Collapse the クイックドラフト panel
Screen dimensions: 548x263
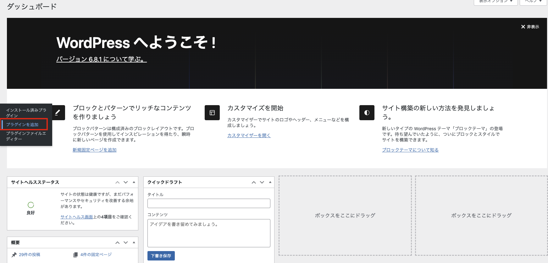pyautogui.click(x=270, y=182)
